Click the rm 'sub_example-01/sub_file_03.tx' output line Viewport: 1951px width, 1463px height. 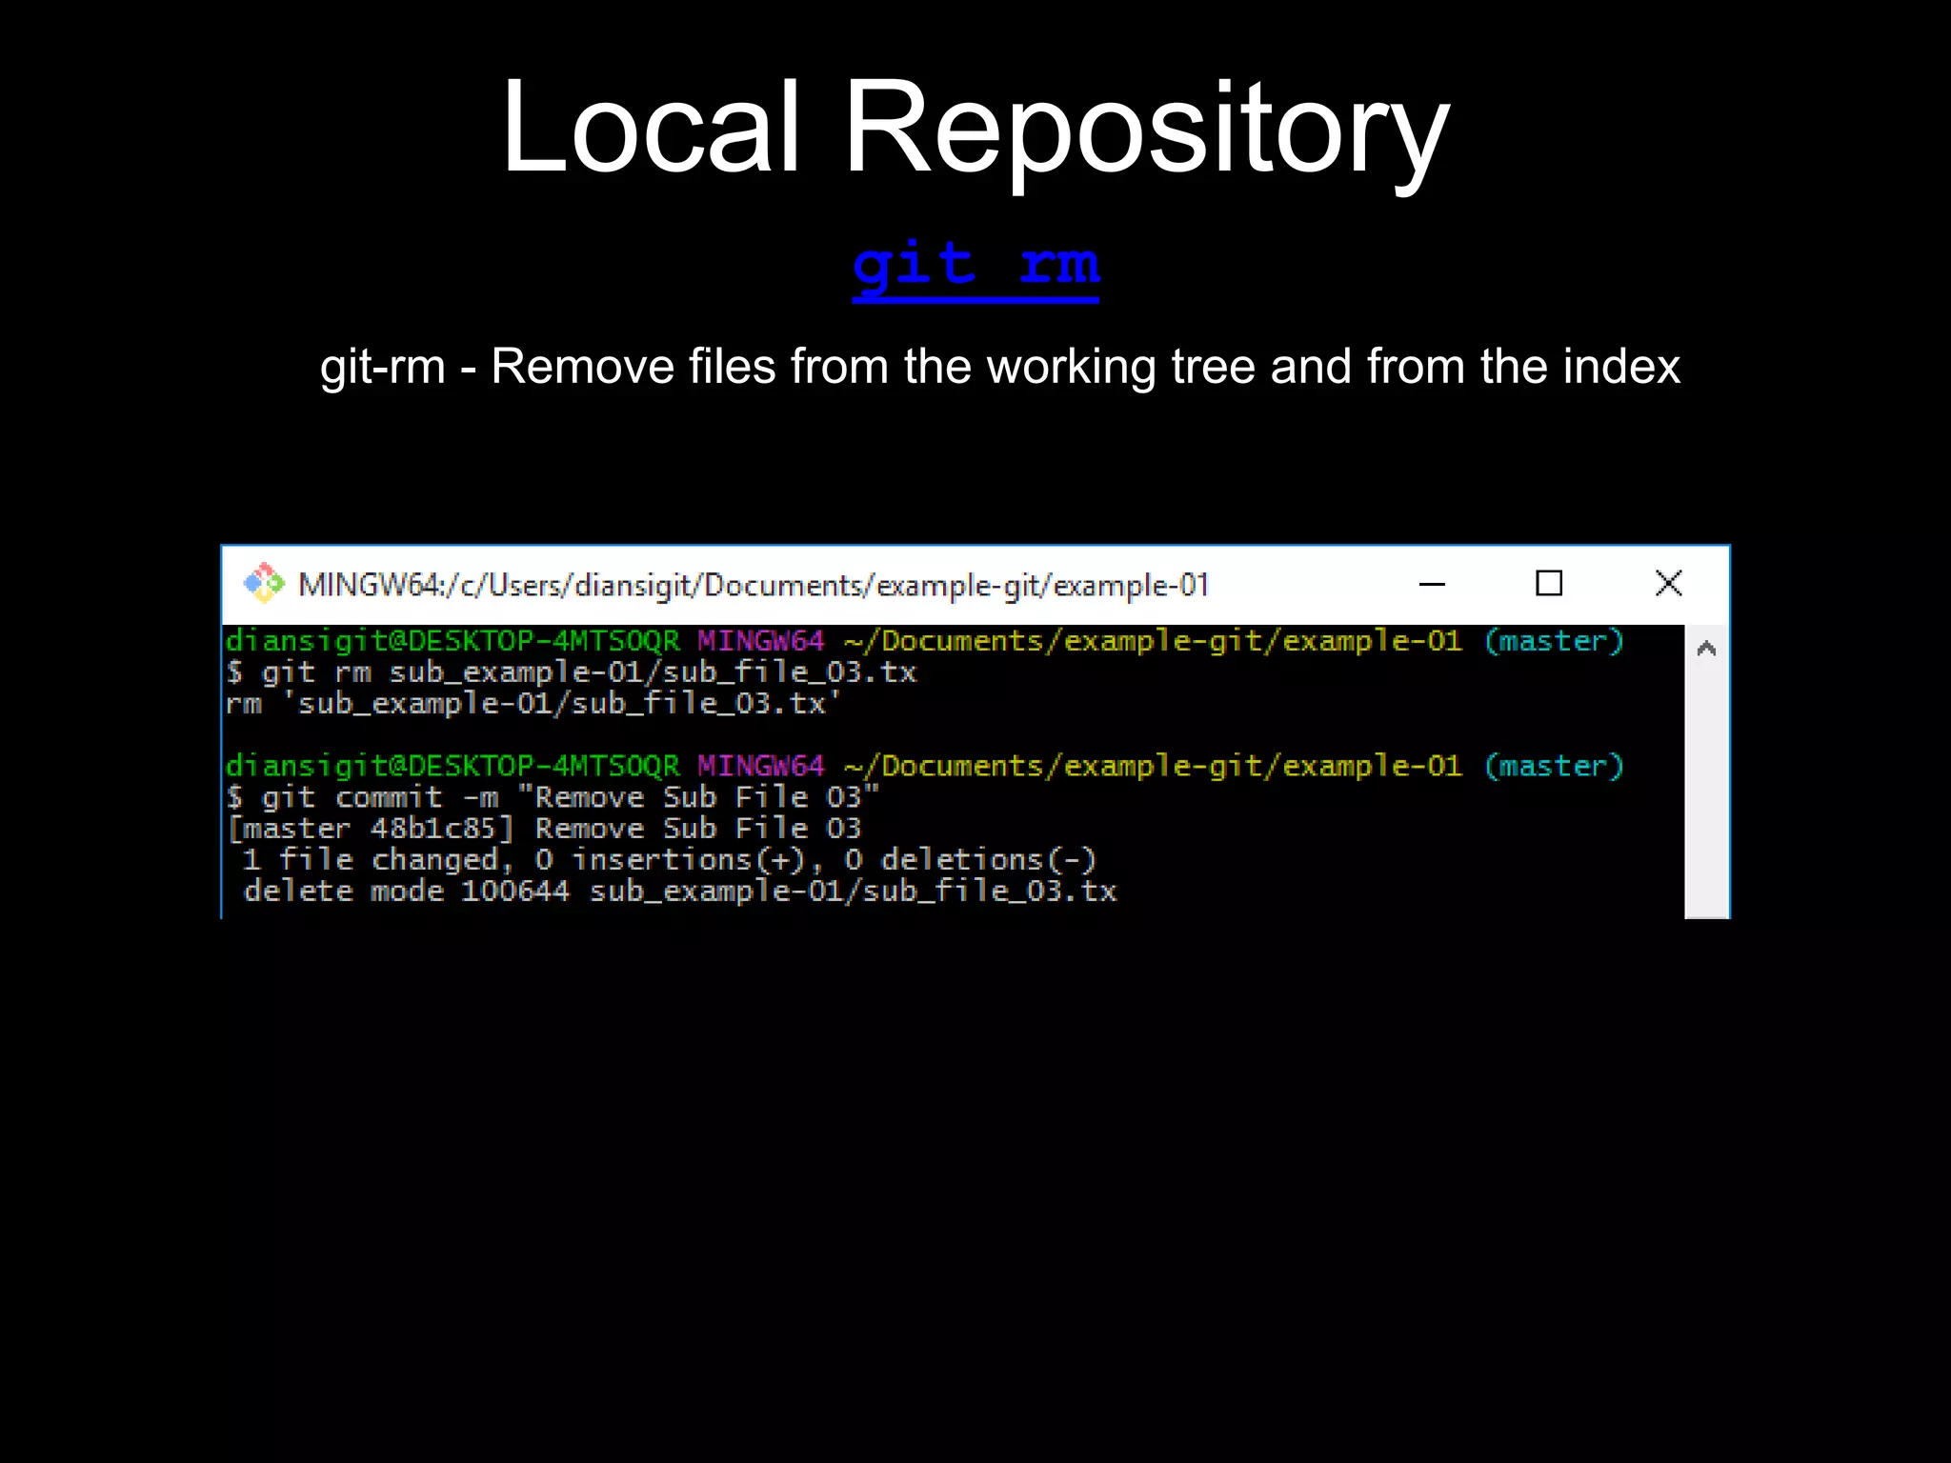coord(533,704)
